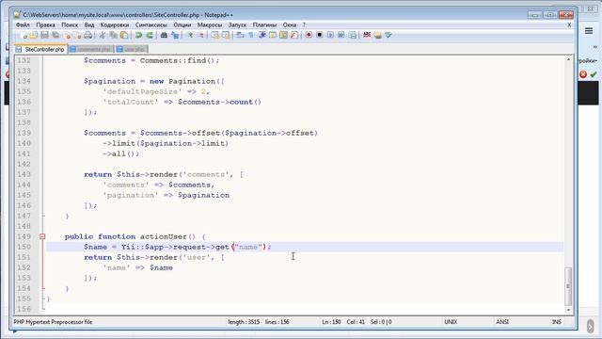
Task: Open the Синтаксисы menu
Action: click(150, 25)
